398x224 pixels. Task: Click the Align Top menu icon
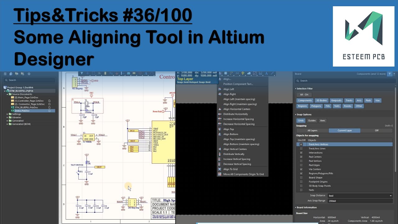[x=220, y=129]
